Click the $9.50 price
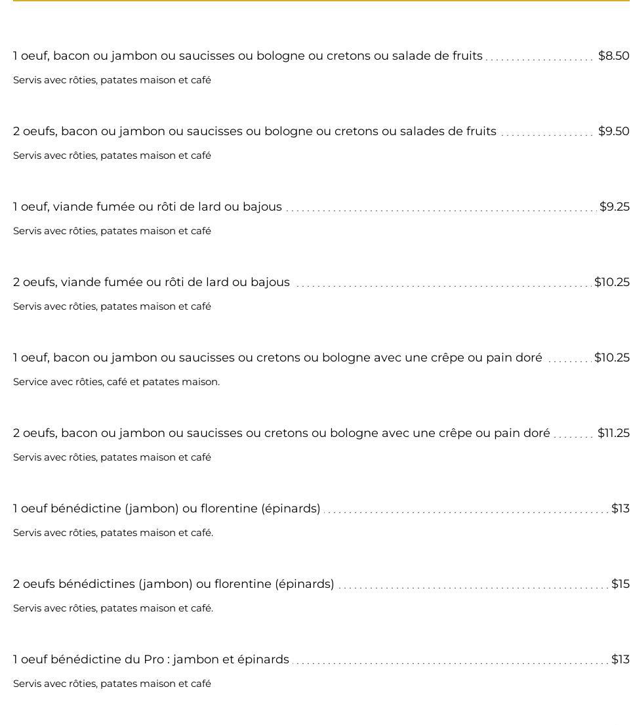The height and width of the screenshot is (725, 633). pos(613,131)
